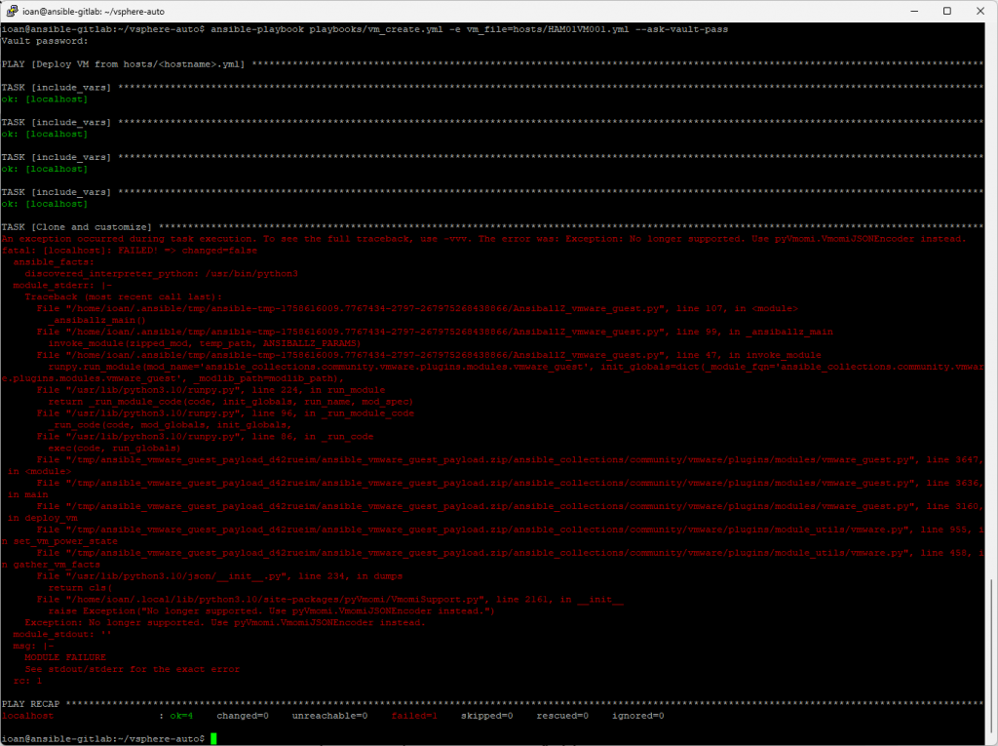Click the "Vault password:" line
Image resolution: width=998 pixels, height=746 pixels.
[x=45, y=41]
